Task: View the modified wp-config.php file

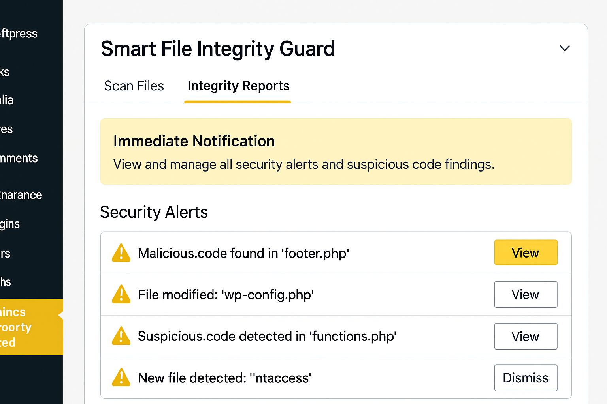Action: click(x=525, y=294)
